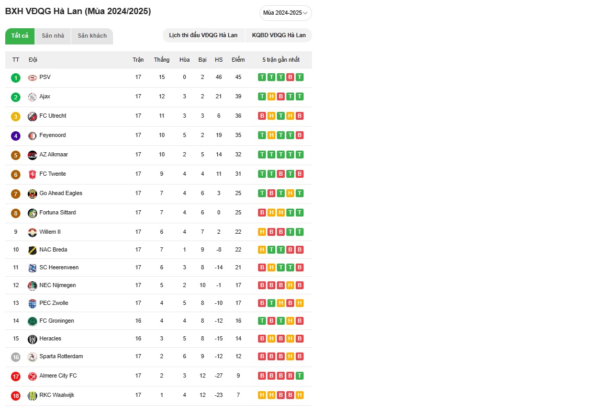Click the Thắng column header
The image size is (603, 410).
162,60
